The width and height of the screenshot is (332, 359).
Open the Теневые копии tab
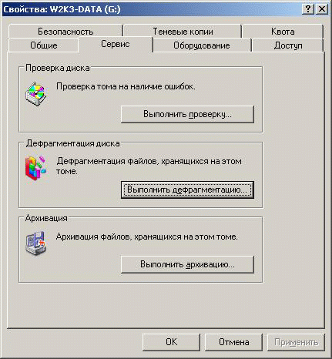click(183, 32)
